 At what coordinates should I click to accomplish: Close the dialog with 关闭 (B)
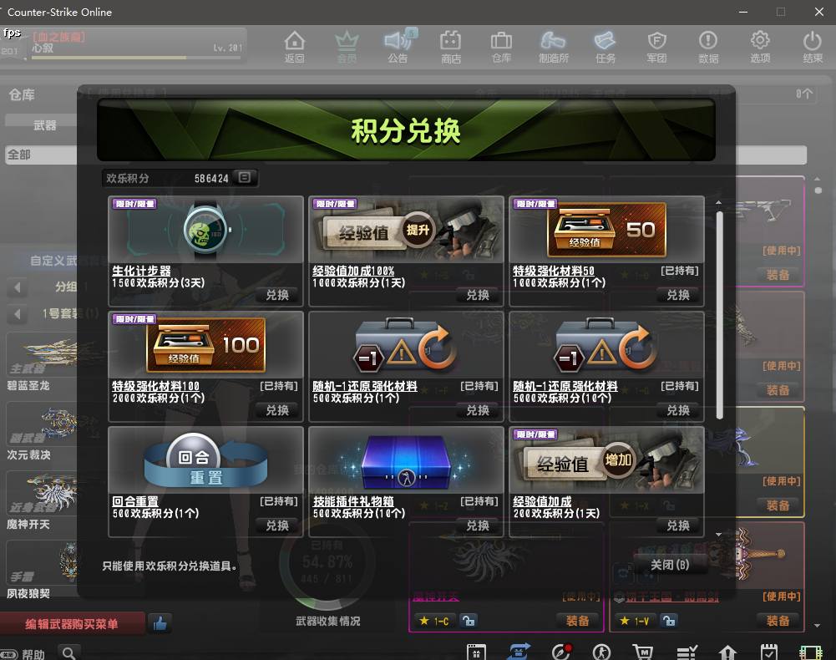click(670, 565)
